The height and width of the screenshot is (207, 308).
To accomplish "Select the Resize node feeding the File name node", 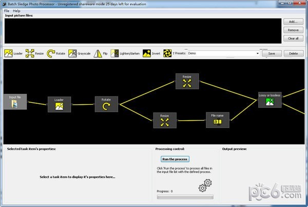I will (x=165, y=120).
